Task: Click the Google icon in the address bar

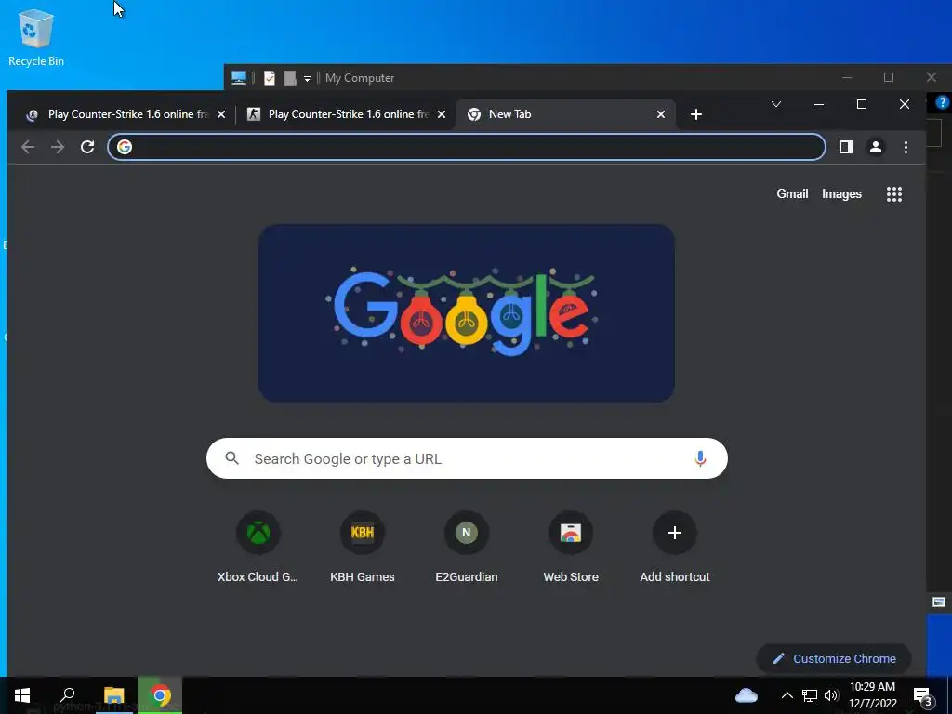Action: (125, 147)
